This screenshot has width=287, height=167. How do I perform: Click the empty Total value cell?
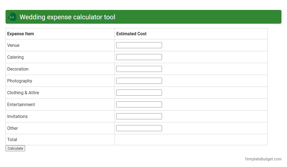tap(190, 139)
